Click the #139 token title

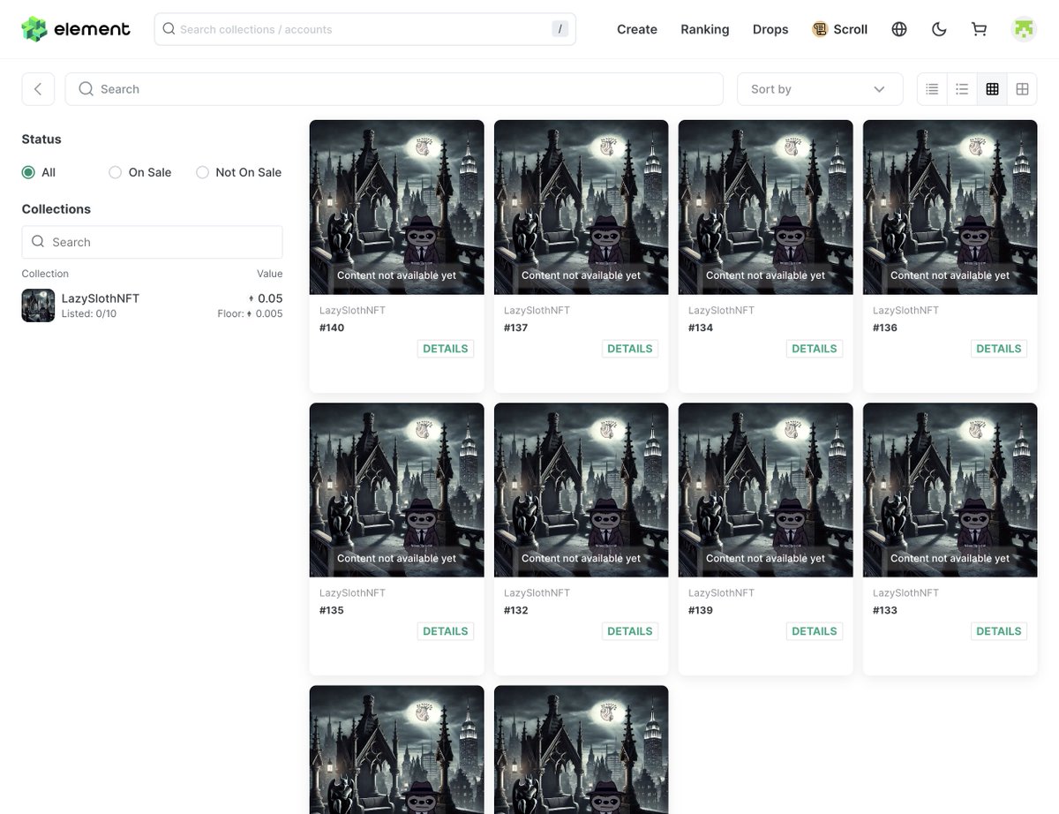coord(701,610)
